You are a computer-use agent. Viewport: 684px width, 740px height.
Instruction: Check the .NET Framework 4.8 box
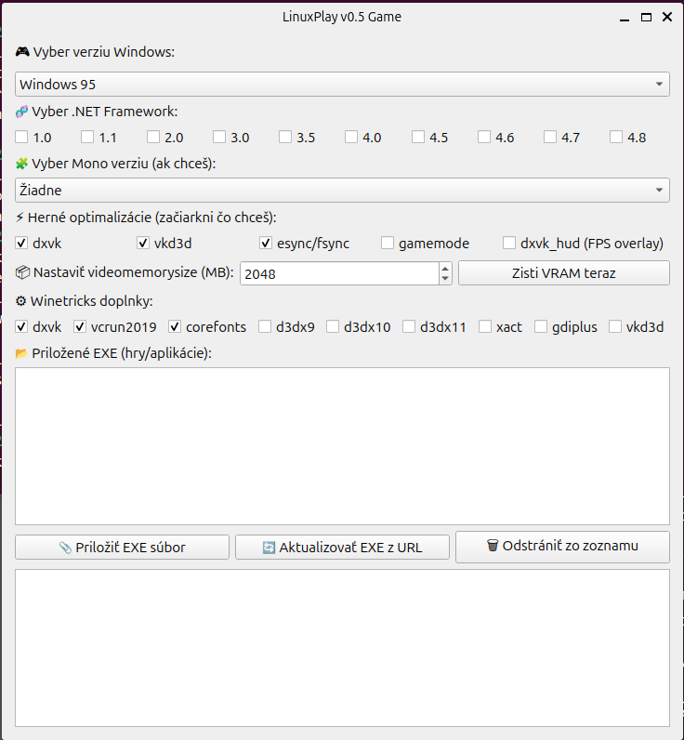(x=616, y=137)
